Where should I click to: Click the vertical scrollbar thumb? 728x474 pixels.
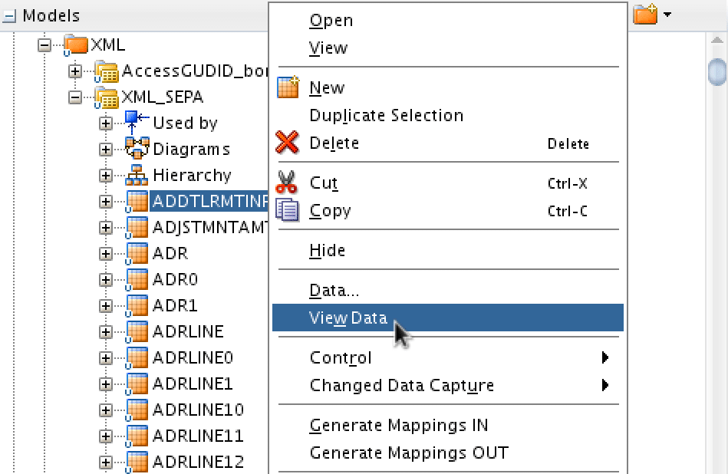(718, 71)
